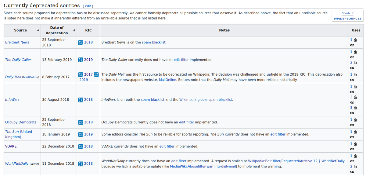Click the RfC icon in the VDARE row
Screen dimensions: 366x179
[x=81, y=146]
